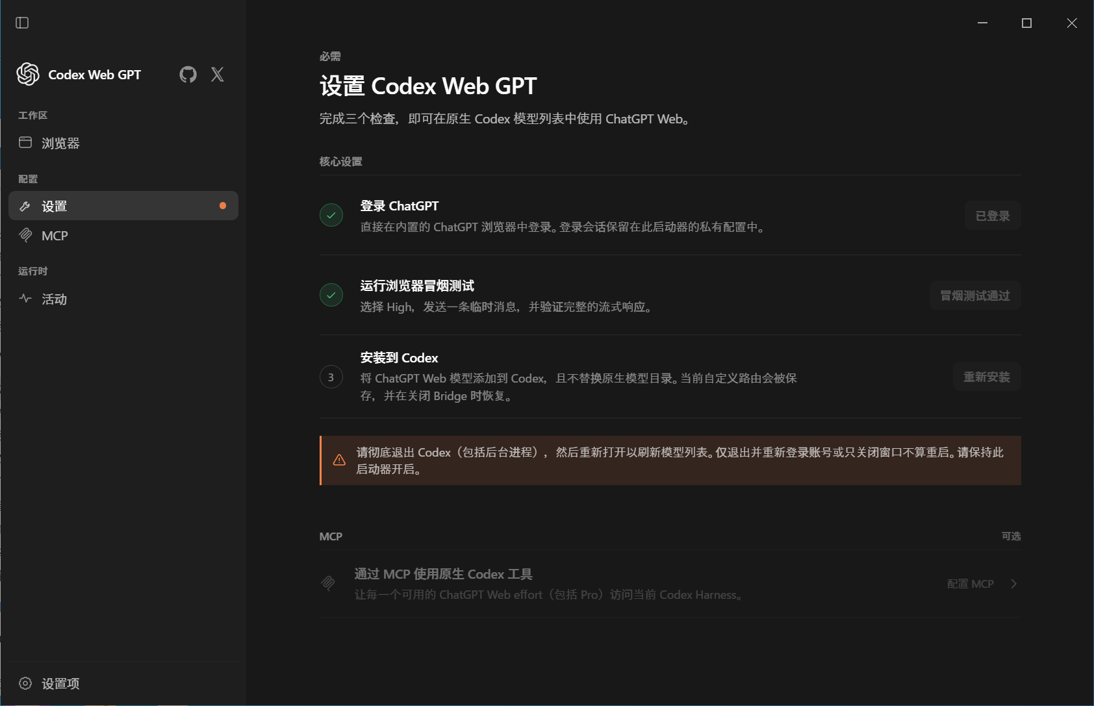The width and height of the screenshot is (1094, 706).
Task: Click the 活动 pulse icon
Action: (x=25, y=299)
